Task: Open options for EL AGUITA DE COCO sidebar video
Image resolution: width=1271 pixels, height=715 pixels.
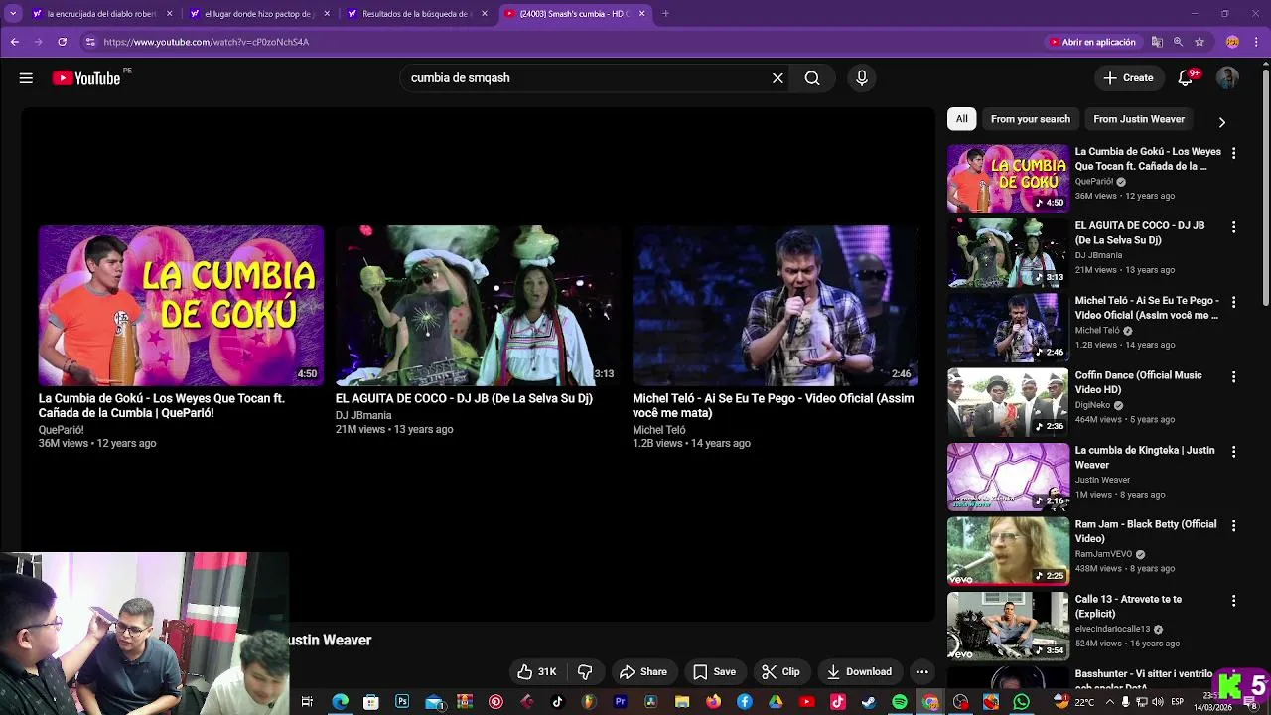Action: [x=1234, y=227]
